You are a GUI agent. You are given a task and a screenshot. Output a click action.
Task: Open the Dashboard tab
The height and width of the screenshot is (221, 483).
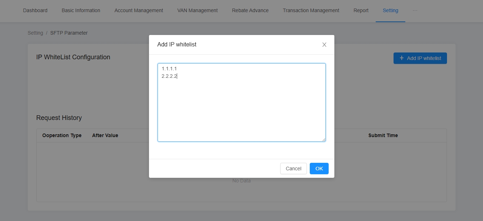(35, 10)
